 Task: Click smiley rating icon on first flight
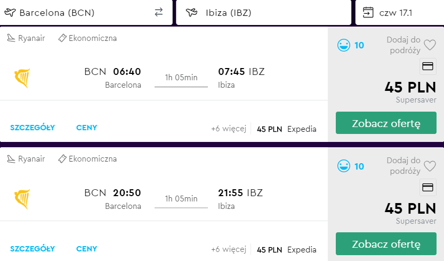[x=344, y=45]
